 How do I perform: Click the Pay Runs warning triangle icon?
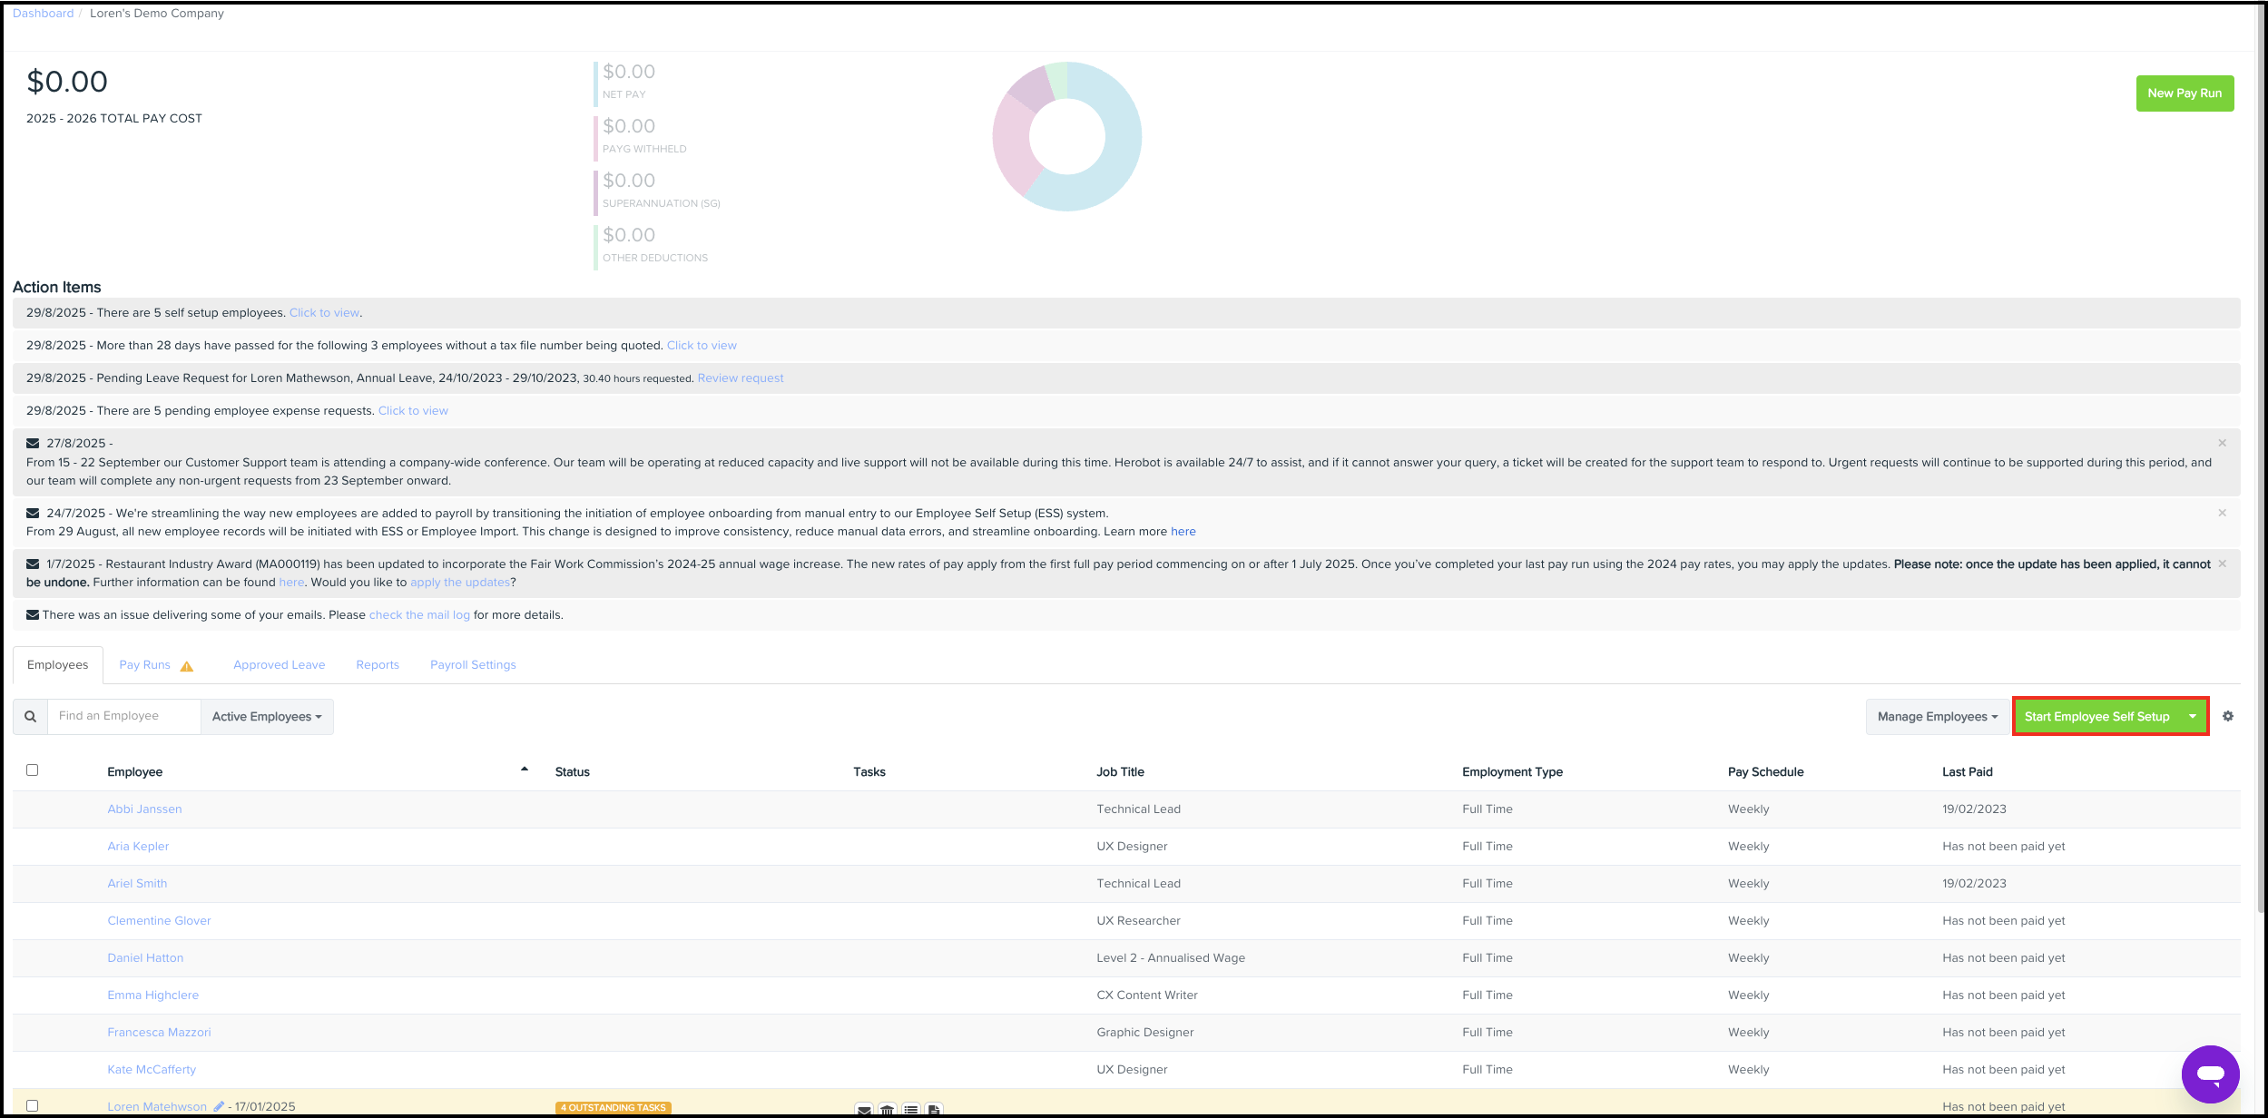(187, 666)
